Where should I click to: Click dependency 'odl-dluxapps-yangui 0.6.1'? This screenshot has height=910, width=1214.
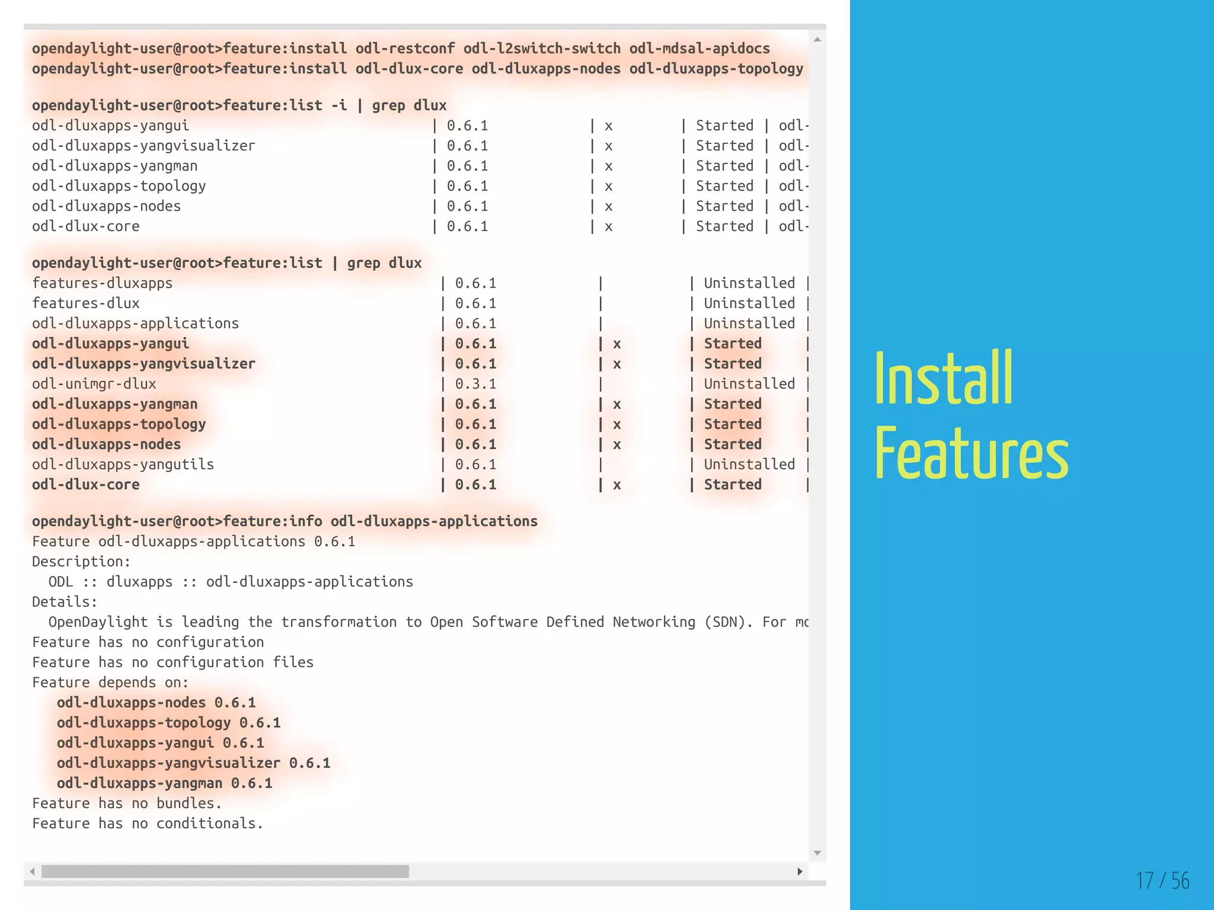click(x=160, y=743)
